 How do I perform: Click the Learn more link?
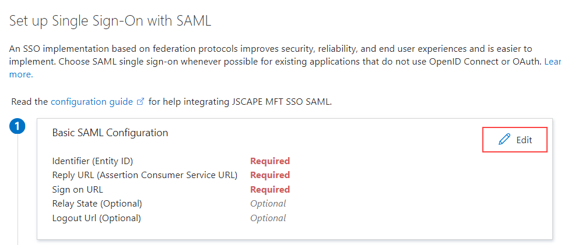click(x=552, y=62)
